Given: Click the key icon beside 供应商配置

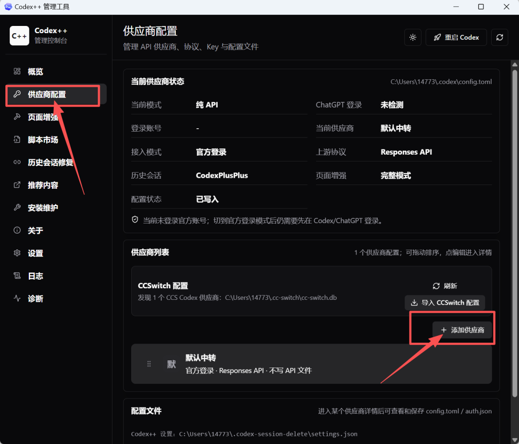Looking at the screenshot, I should 17,94.
